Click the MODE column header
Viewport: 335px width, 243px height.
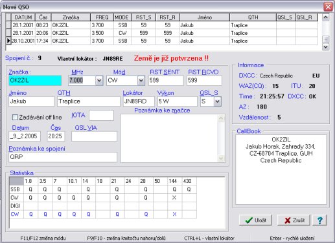(x=122, y=17)
